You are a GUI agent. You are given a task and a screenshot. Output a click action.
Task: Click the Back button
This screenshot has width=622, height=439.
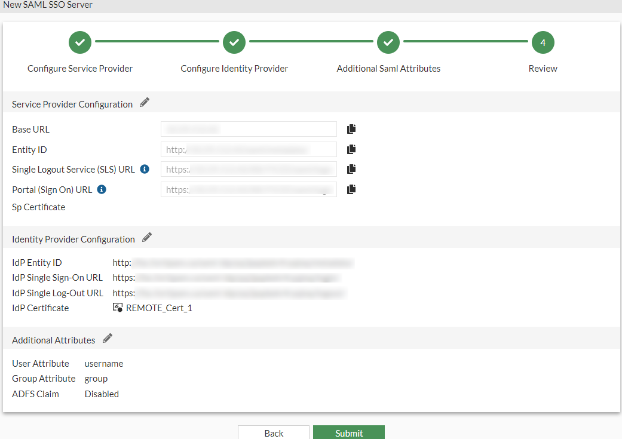click(274, 432)
